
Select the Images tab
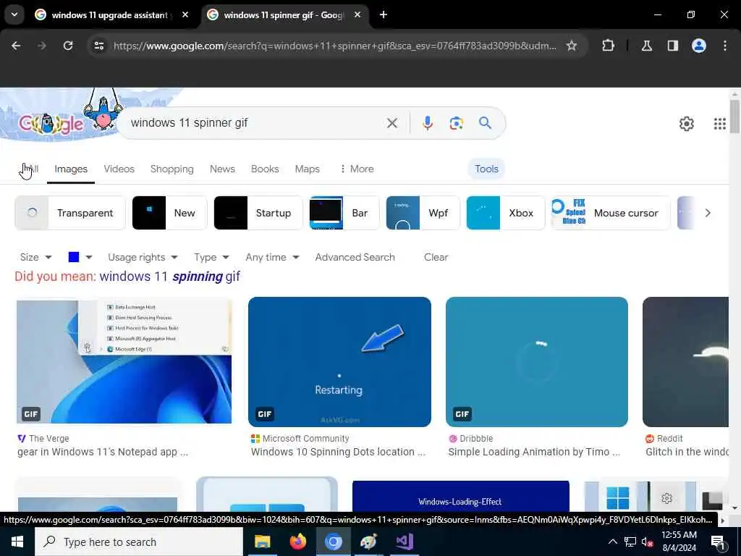(71, 169)
